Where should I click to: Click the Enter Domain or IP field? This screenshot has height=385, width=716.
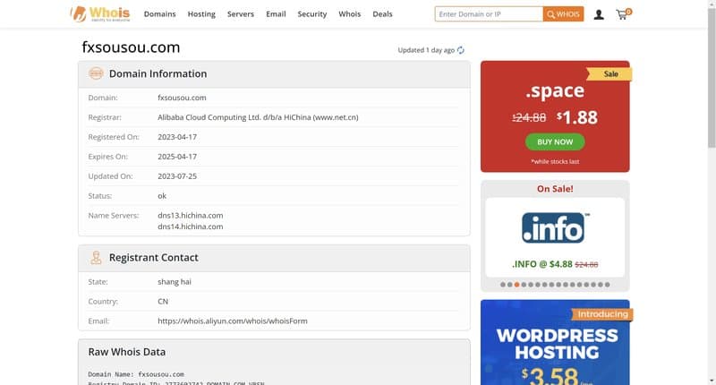pos(489,14)
